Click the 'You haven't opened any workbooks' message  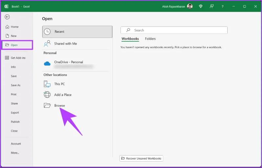[171, 47]
